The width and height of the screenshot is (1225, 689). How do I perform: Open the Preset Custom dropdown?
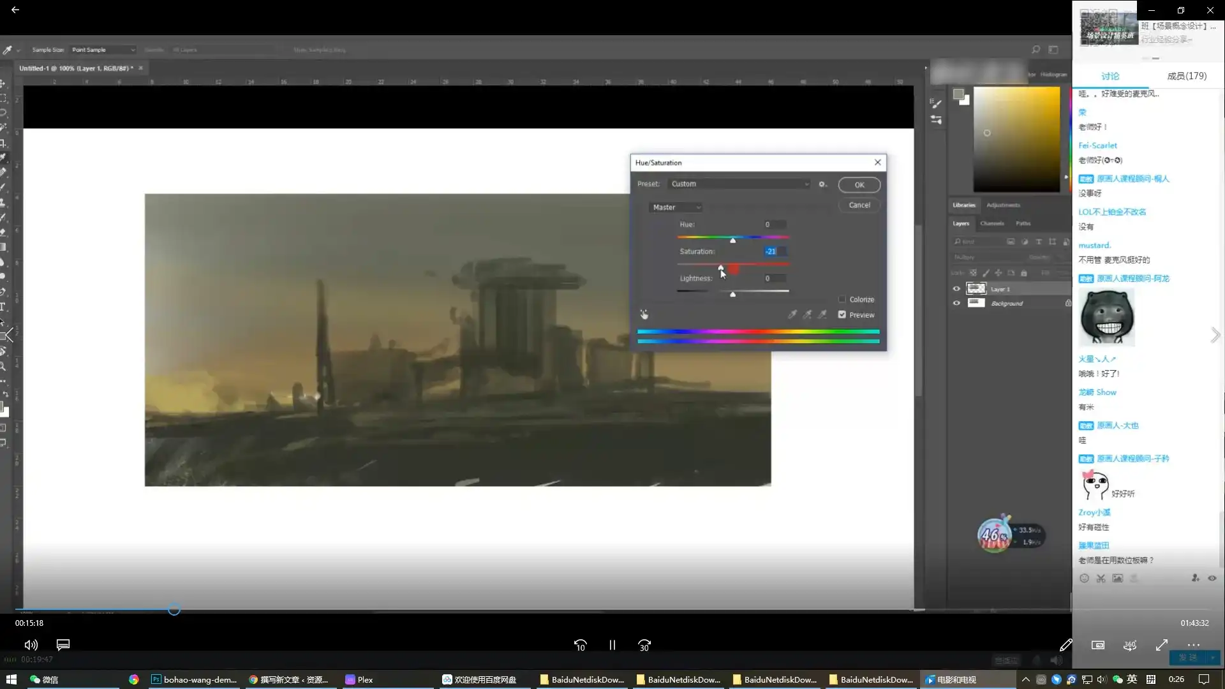click(x=739, y=184)
